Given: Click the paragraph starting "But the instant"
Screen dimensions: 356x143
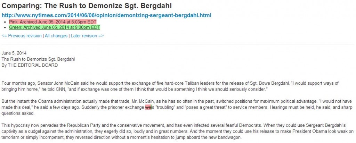Looking at the screenshot, I should click(x=177, y=107).
